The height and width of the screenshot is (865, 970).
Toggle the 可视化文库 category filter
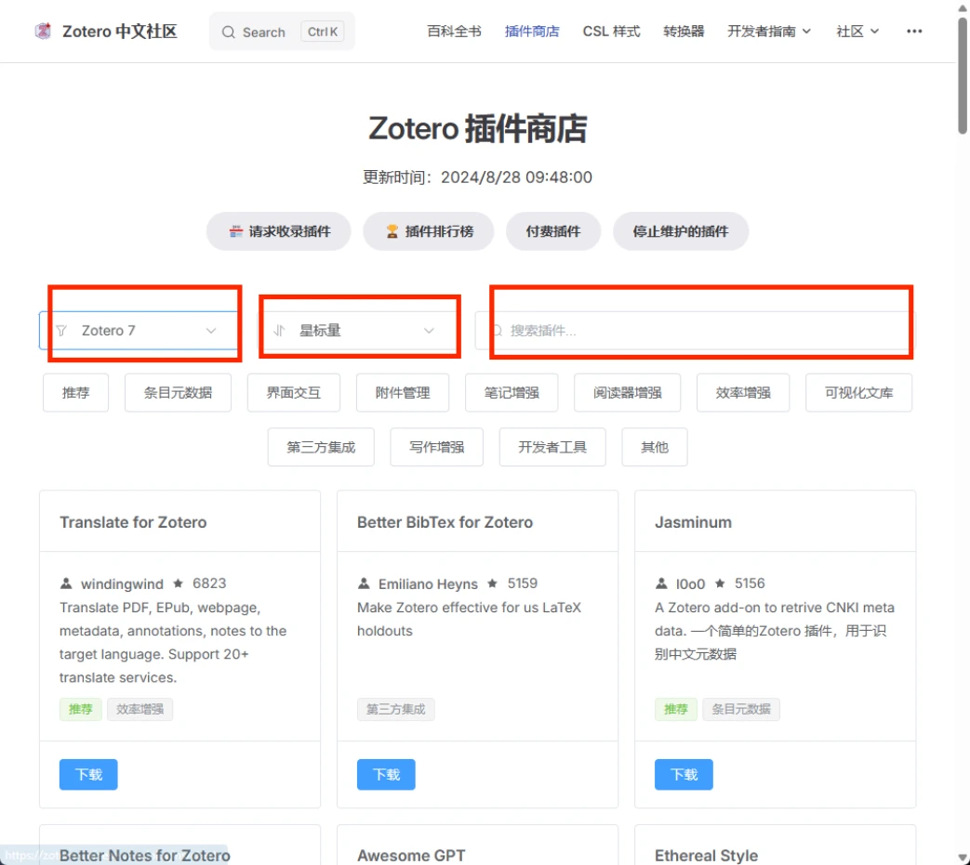point(858,392)
